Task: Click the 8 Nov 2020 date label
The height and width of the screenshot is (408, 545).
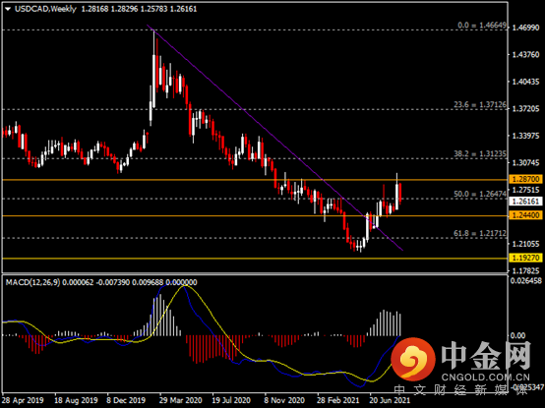Action: [284, 400]
